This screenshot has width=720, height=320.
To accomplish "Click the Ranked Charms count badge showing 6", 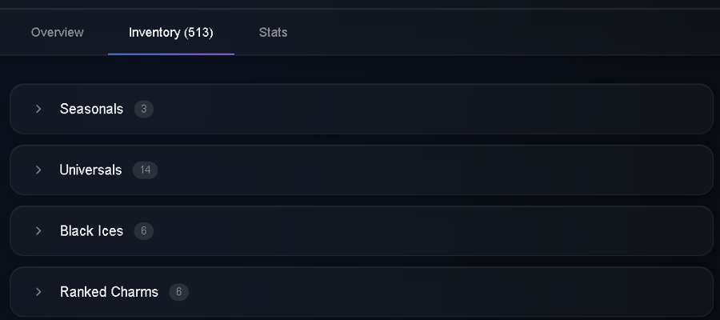I will click(178, 292).
